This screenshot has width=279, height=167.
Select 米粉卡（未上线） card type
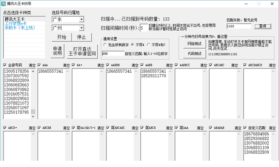click(x=24, y=28)
